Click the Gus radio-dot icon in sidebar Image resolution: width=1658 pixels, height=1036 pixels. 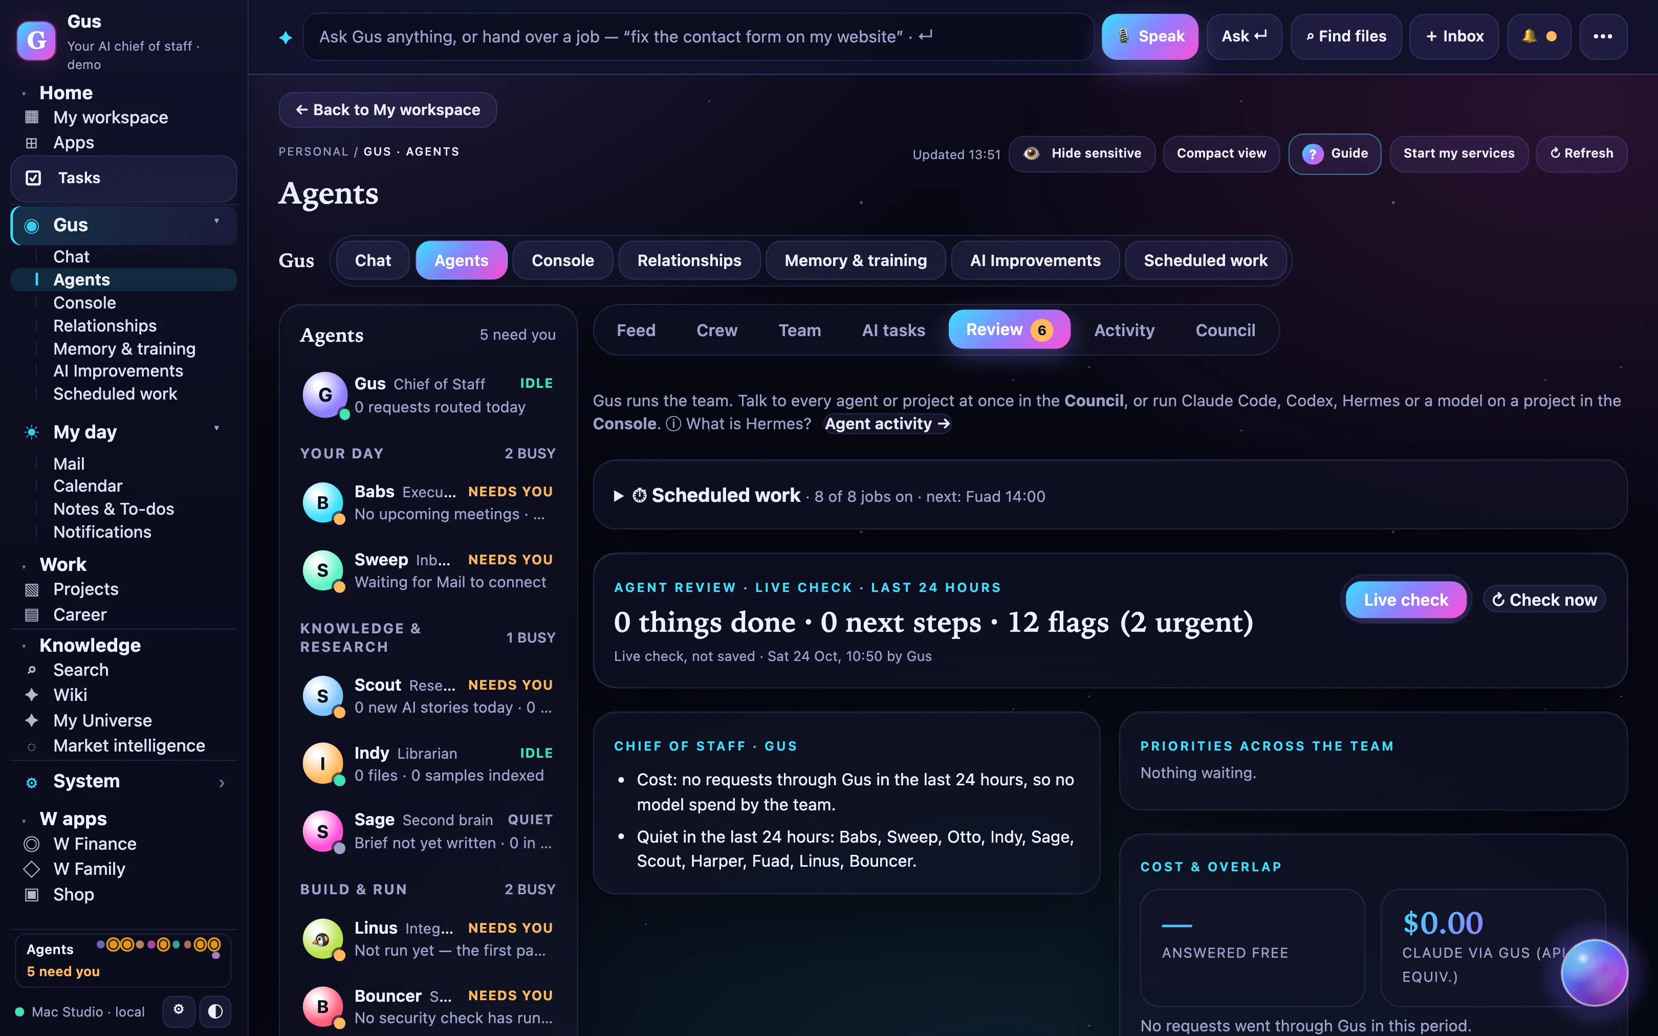click(32, 226)
